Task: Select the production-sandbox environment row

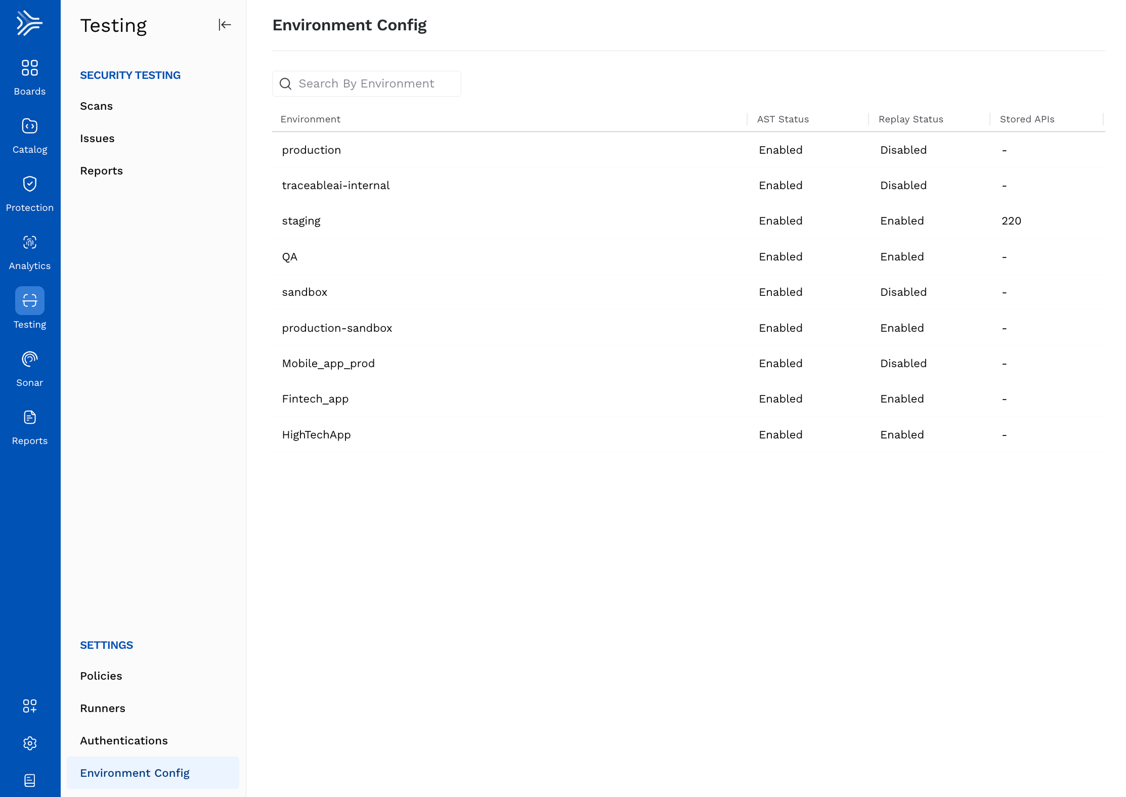Action: point(688,328)
